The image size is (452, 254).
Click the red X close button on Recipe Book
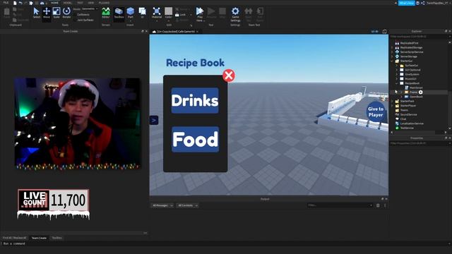229,75
